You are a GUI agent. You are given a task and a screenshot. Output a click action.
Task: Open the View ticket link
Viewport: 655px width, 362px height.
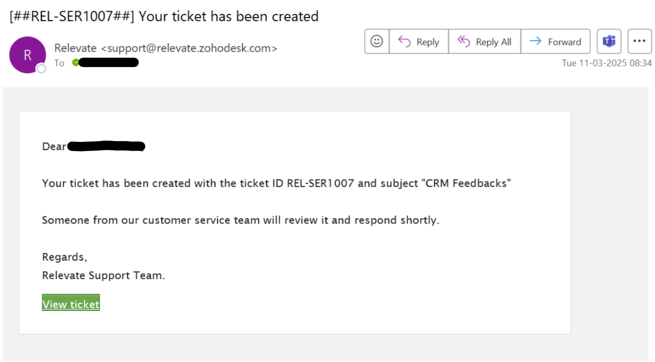coord(71,304)
